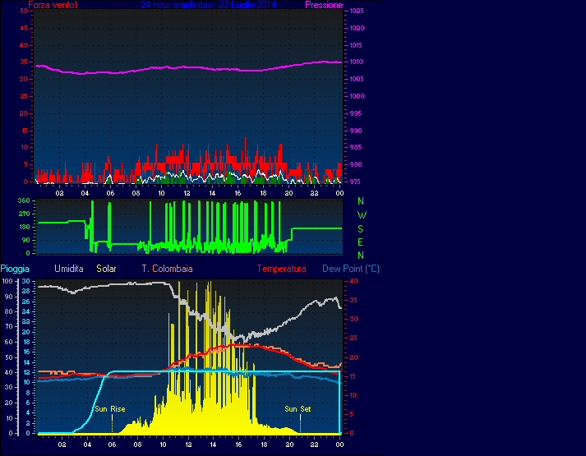Click cyan "28" on the rain axis
Viewport: 586px width, 456px height.
coord(25,292)
